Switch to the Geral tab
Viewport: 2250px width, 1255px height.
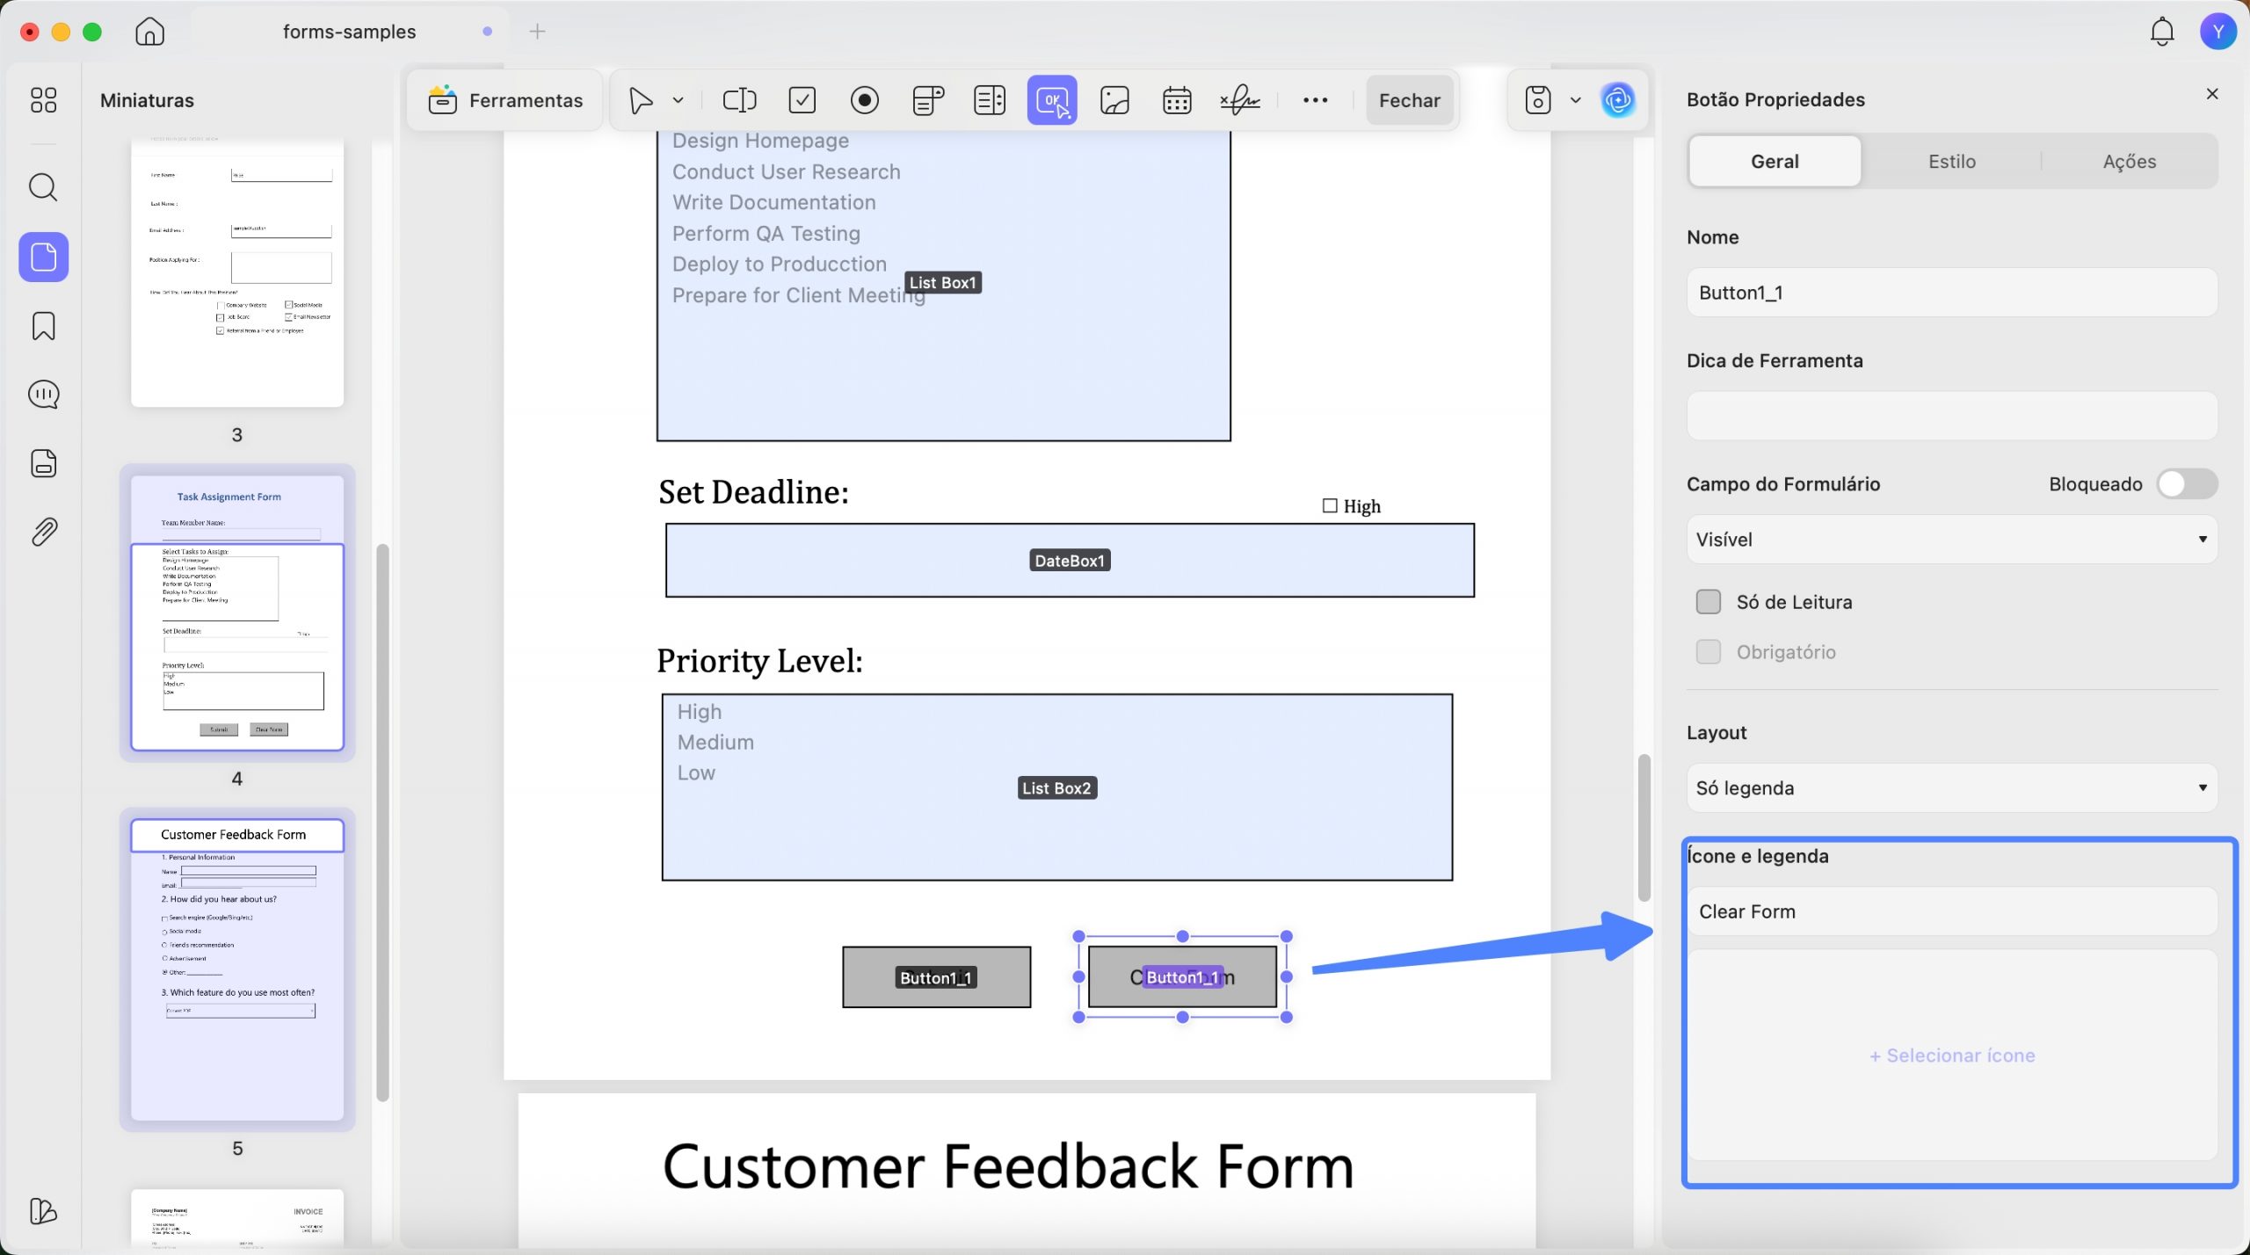pyautogui.click(x=1775, y=162)
